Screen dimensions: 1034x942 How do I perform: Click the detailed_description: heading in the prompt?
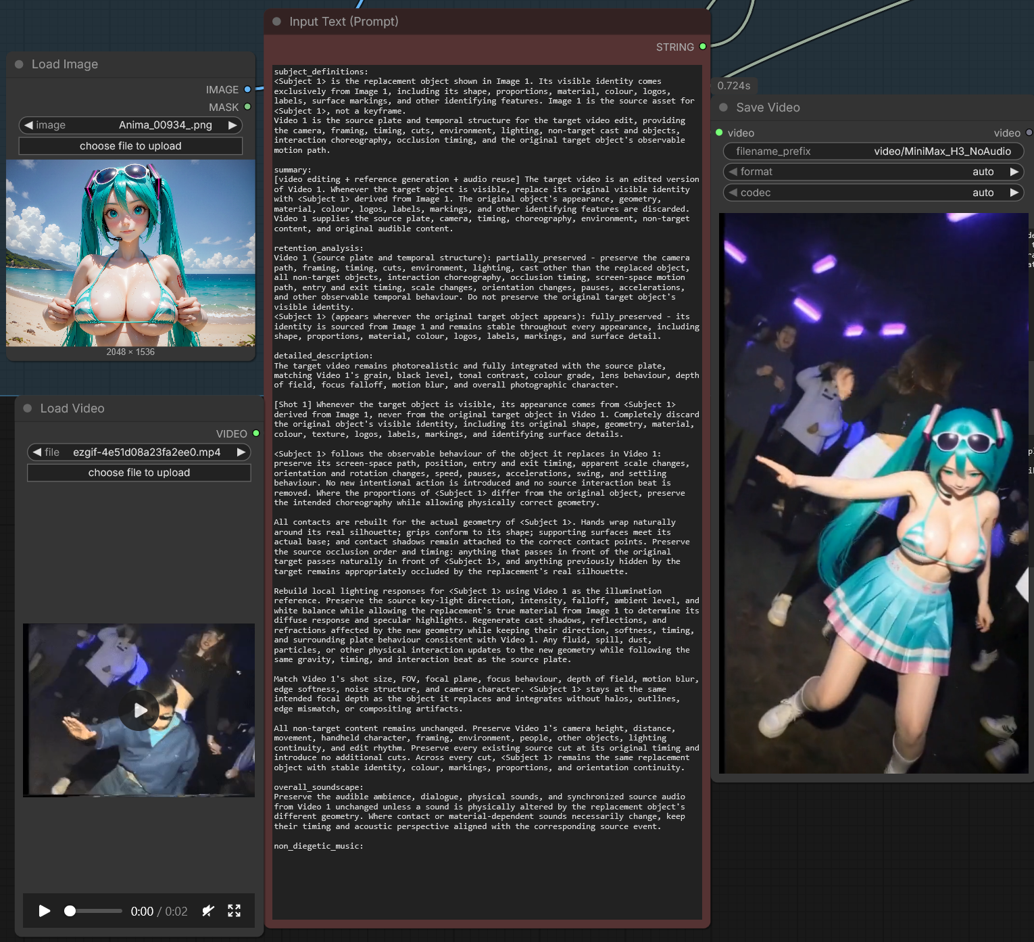point(323,356)
